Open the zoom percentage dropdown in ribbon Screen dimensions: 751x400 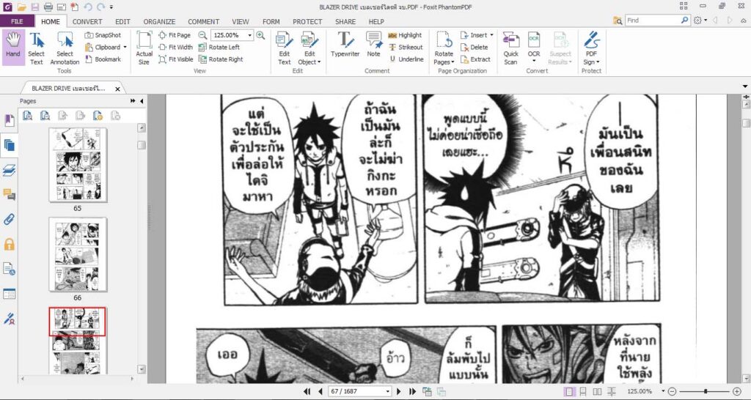pyautogui.click(x=249, y=35)
